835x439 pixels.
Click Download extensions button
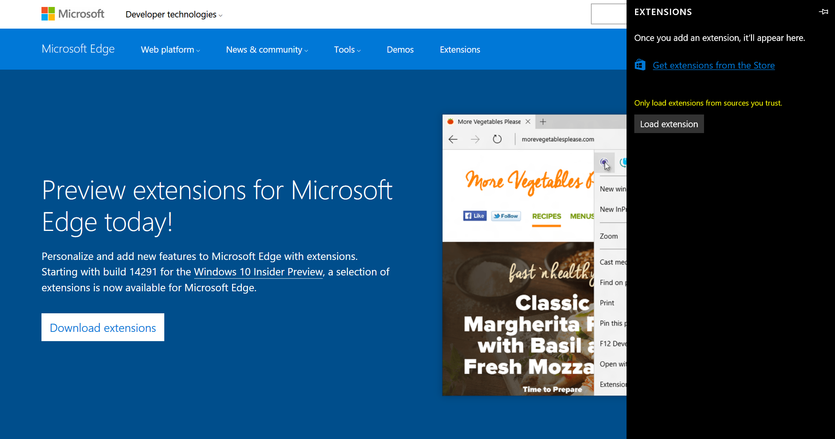coord(103,327)
